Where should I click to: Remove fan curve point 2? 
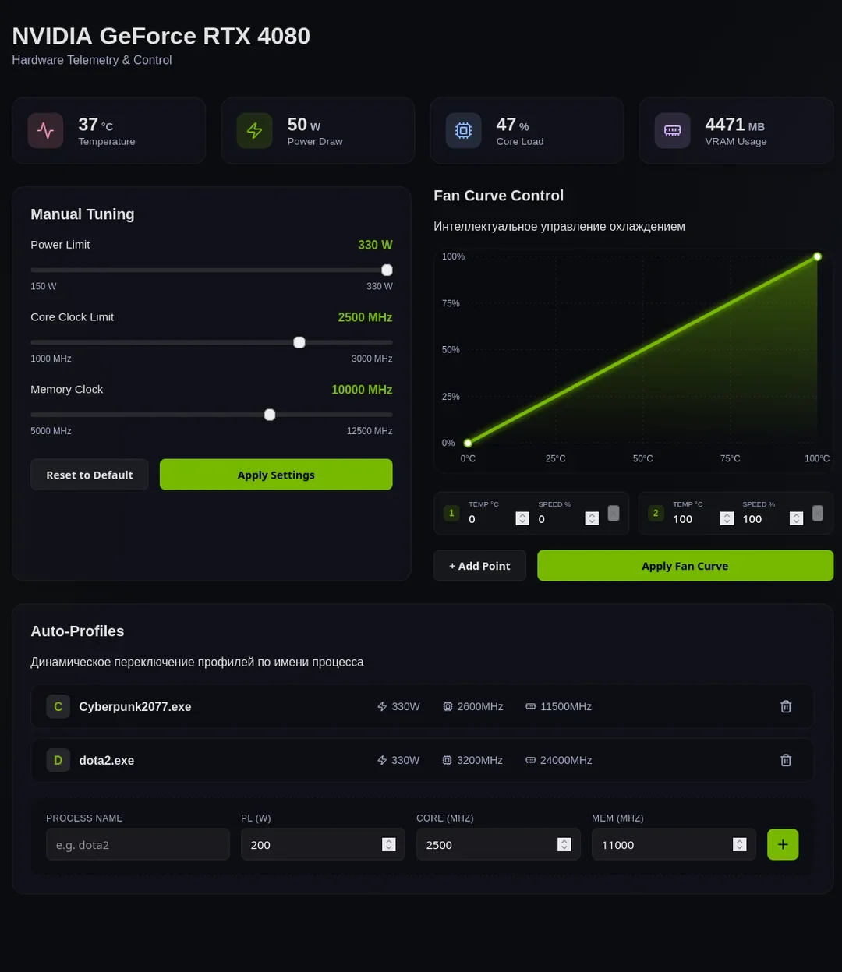[818, 513]
